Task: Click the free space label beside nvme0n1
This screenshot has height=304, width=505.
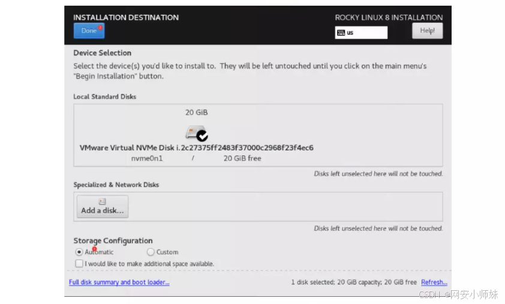Action: [x=242, y=159]
